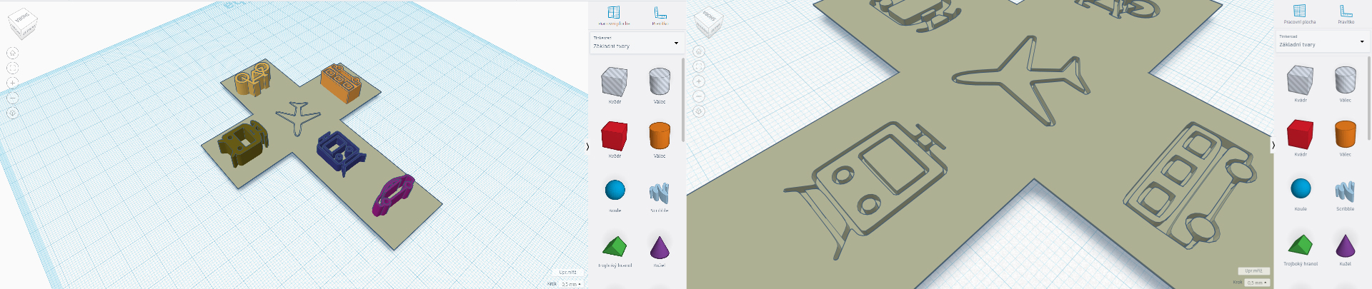Screen dimensions: 1372x289
Task: Collapse the right shapes panel with the chevron
Action: click(x=1273, y=146)
